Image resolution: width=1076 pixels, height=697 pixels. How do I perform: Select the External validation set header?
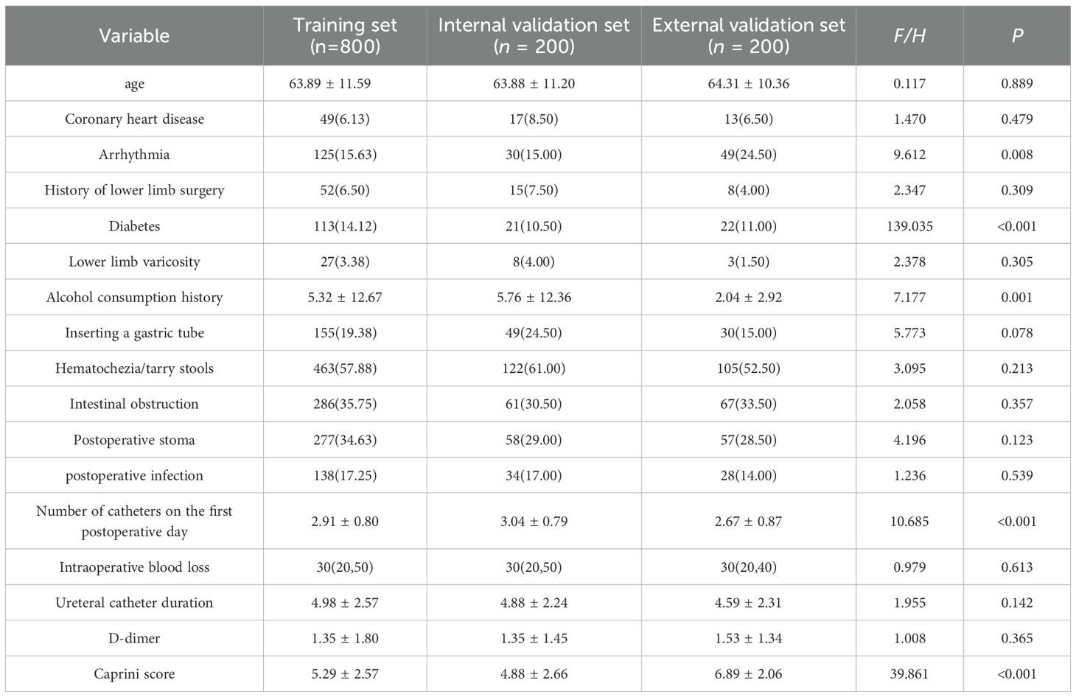(748, 35)
